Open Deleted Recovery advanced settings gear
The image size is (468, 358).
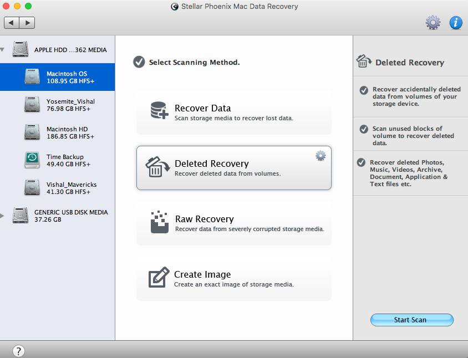[321, 156]
